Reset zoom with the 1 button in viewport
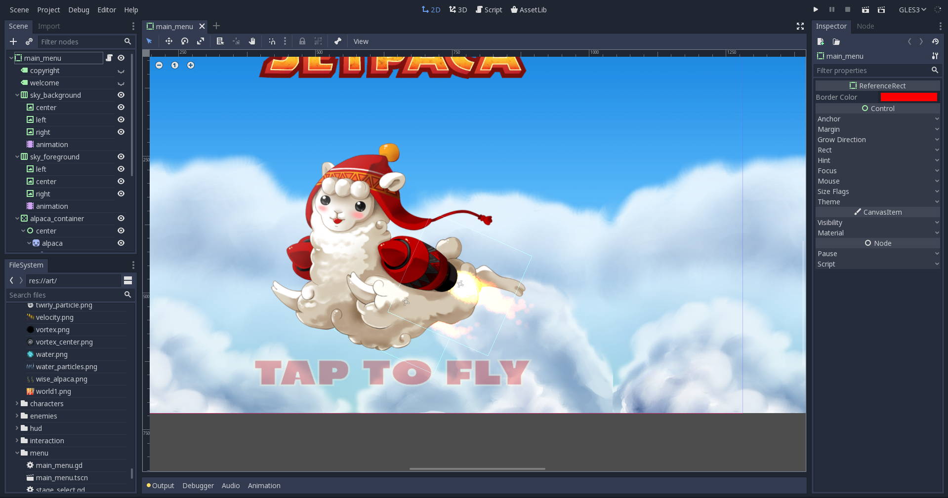The height and width of the screenshot is (498, 948). coord(175,65)
